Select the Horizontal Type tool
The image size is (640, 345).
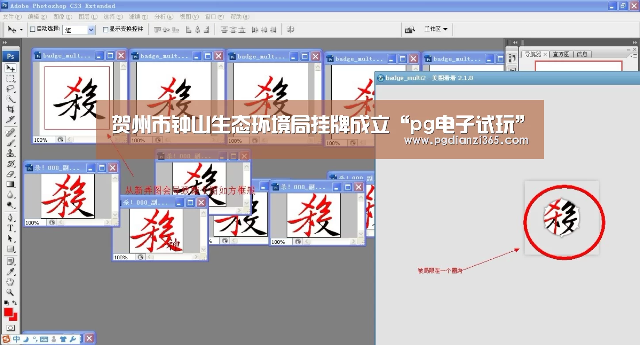click(x=11, y=228)
